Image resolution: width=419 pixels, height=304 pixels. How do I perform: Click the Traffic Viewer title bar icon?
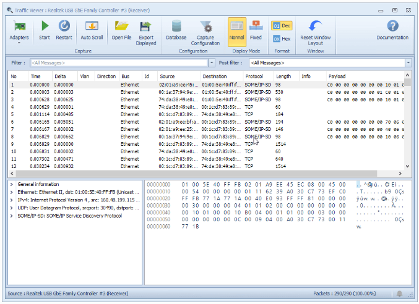click(10, 11)
